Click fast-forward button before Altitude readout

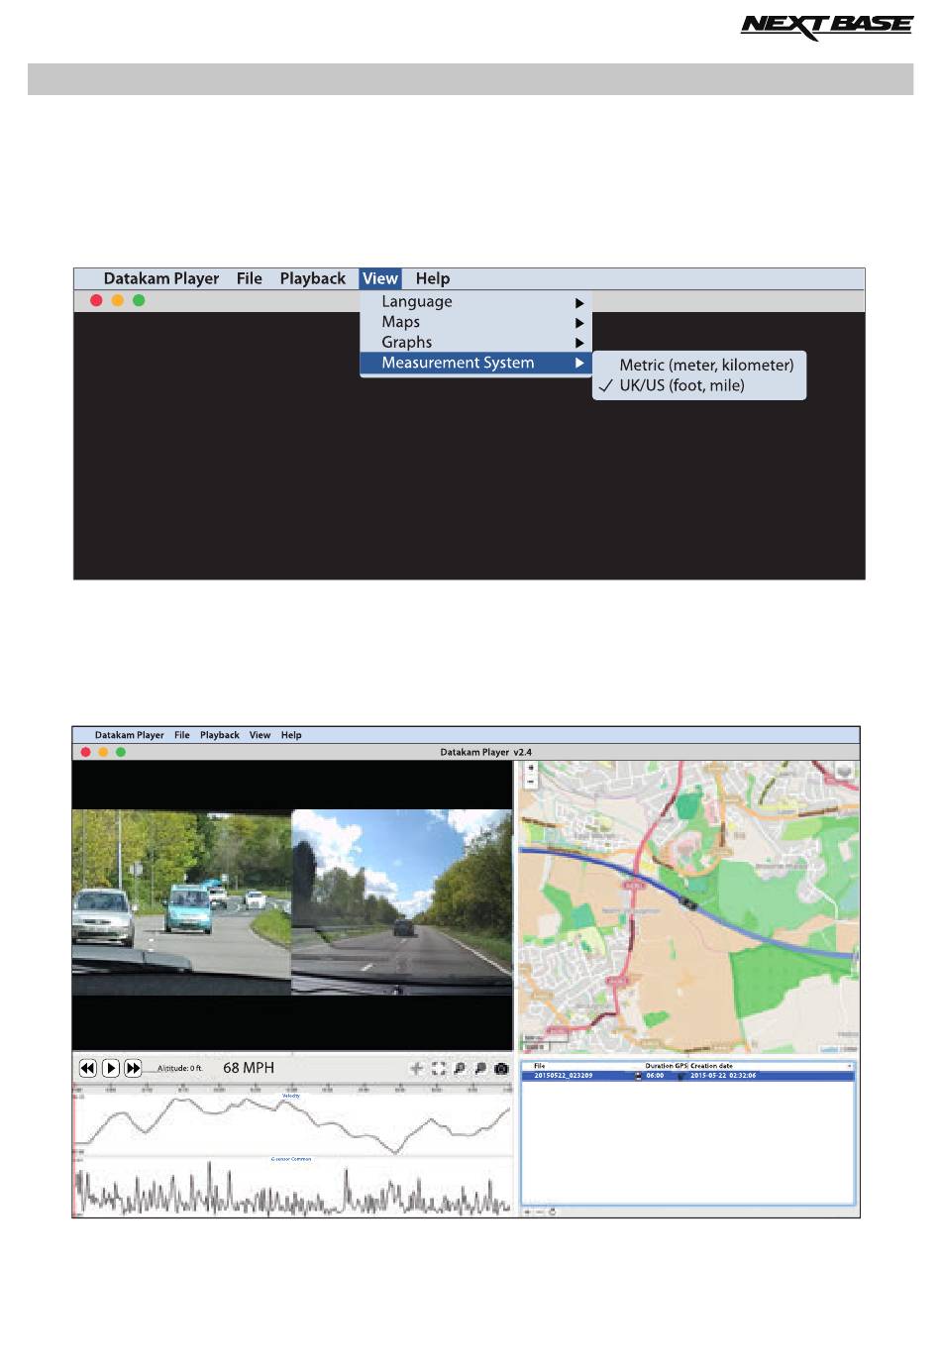(133, 1068)
